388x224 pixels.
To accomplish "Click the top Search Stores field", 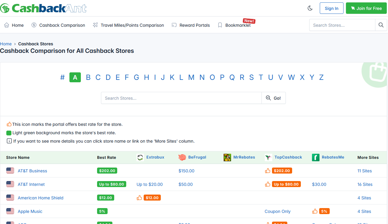I will 342,25.
